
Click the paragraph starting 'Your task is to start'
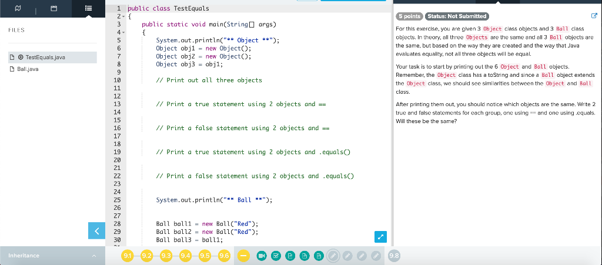pos(495,79)
